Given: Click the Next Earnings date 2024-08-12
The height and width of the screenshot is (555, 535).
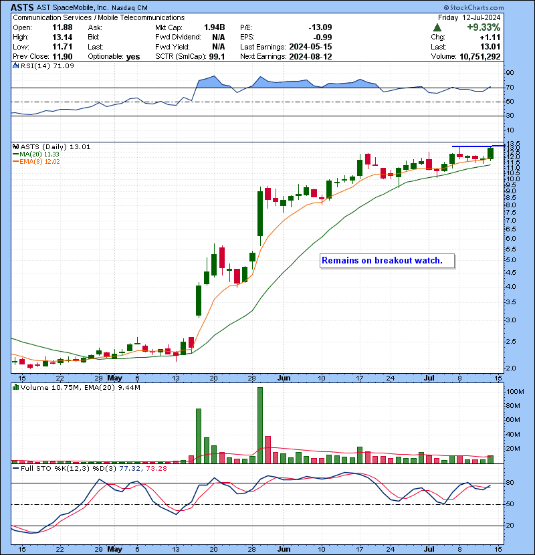Looking at the screenshot, I should (x=310, y=57).
